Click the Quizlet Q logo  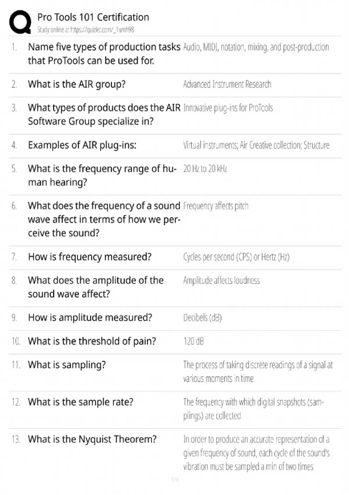pyautogui.click(x=20, y=22)
